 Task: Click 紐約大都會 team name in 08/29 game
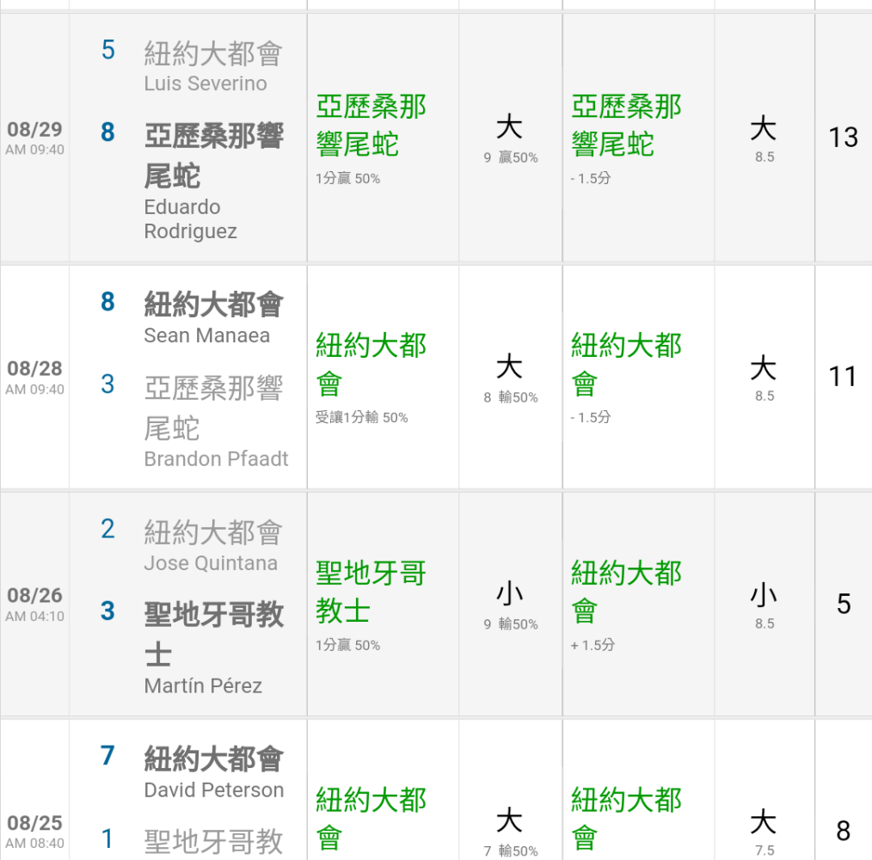213,54
